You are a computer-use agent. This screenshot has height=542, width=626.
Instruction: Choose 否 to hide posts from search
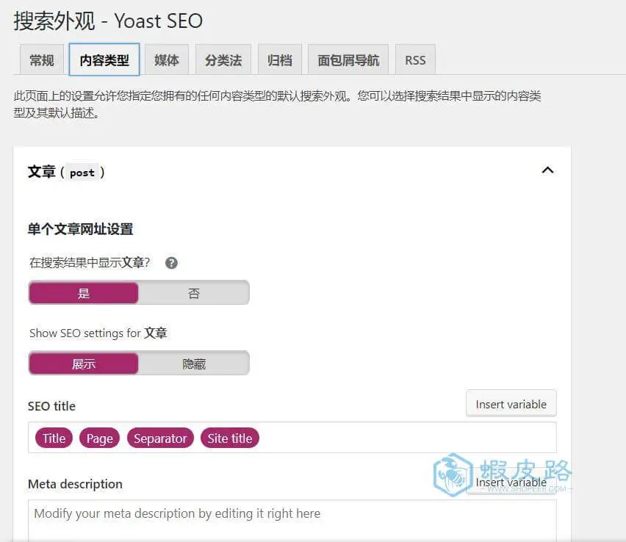[x=194, y=293]
